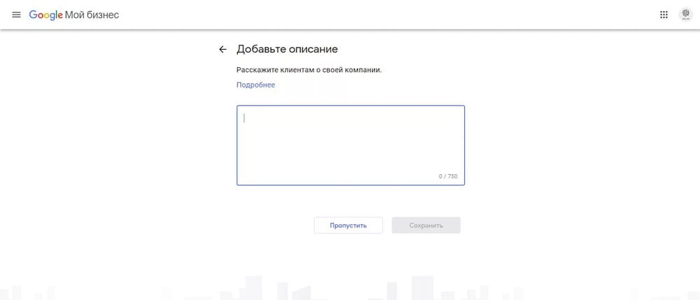Open the account profile avatar
This screenshot has width=700, height=300.
click(x=685, y=15)
